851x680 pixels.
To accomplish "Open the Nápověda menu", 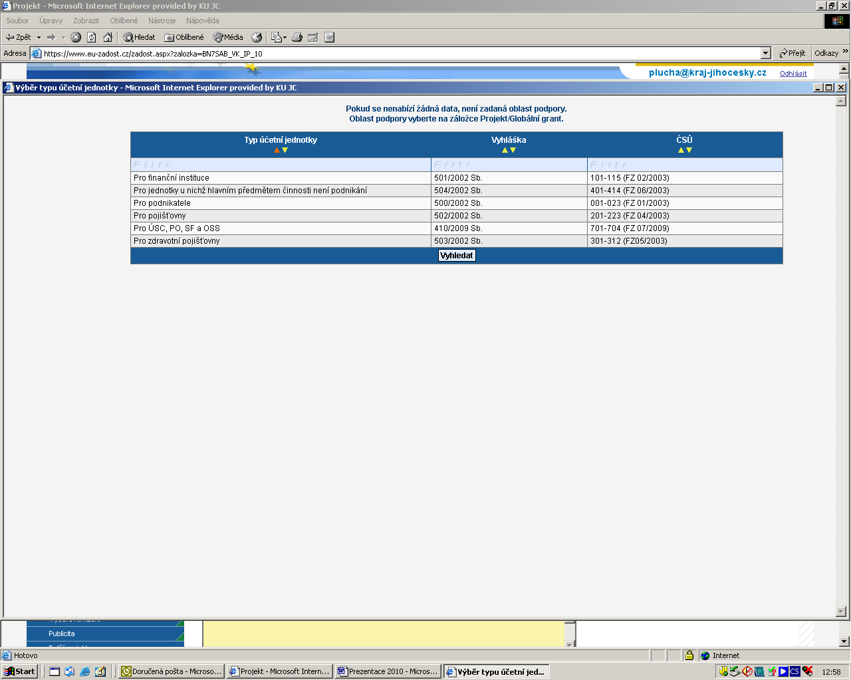I will [x=202, y=21].
